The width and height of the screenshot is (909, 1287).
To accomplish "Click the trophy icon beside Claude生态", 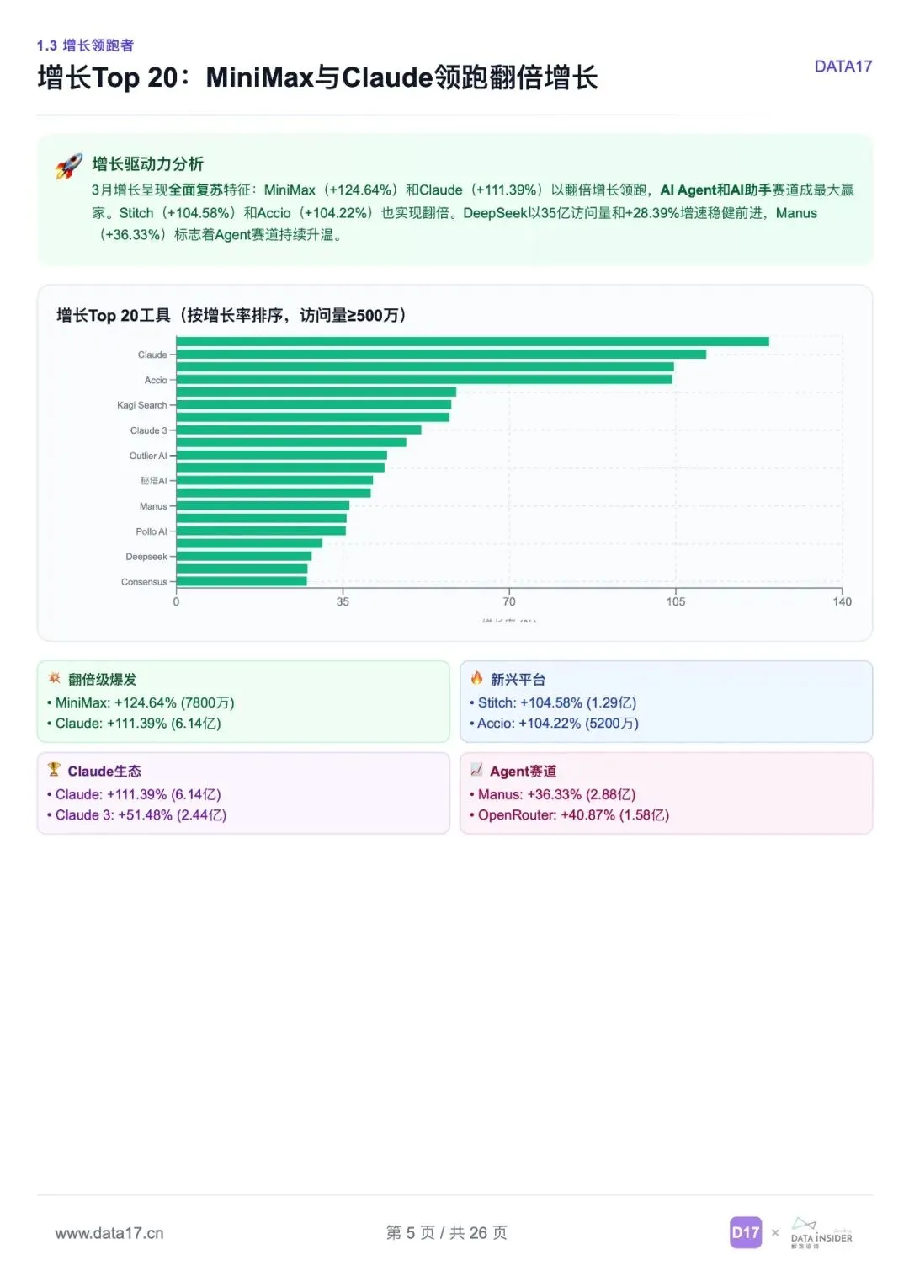I will point(54,770).
